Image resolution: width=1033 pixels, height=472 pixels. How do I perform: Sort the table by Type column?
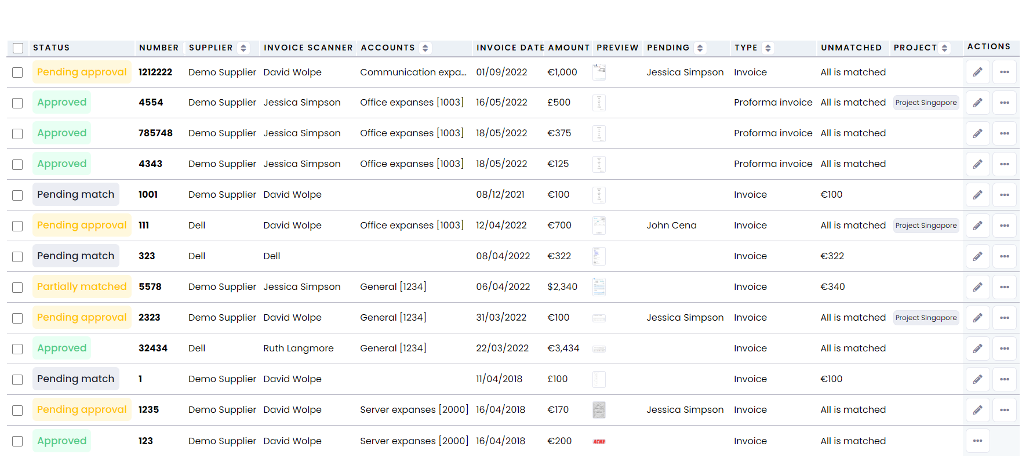click(768, 48)
